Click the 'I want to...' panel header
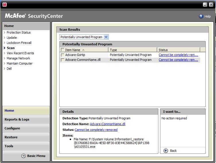The height and width of the screenshot is (163, 216). pos(183,112)
